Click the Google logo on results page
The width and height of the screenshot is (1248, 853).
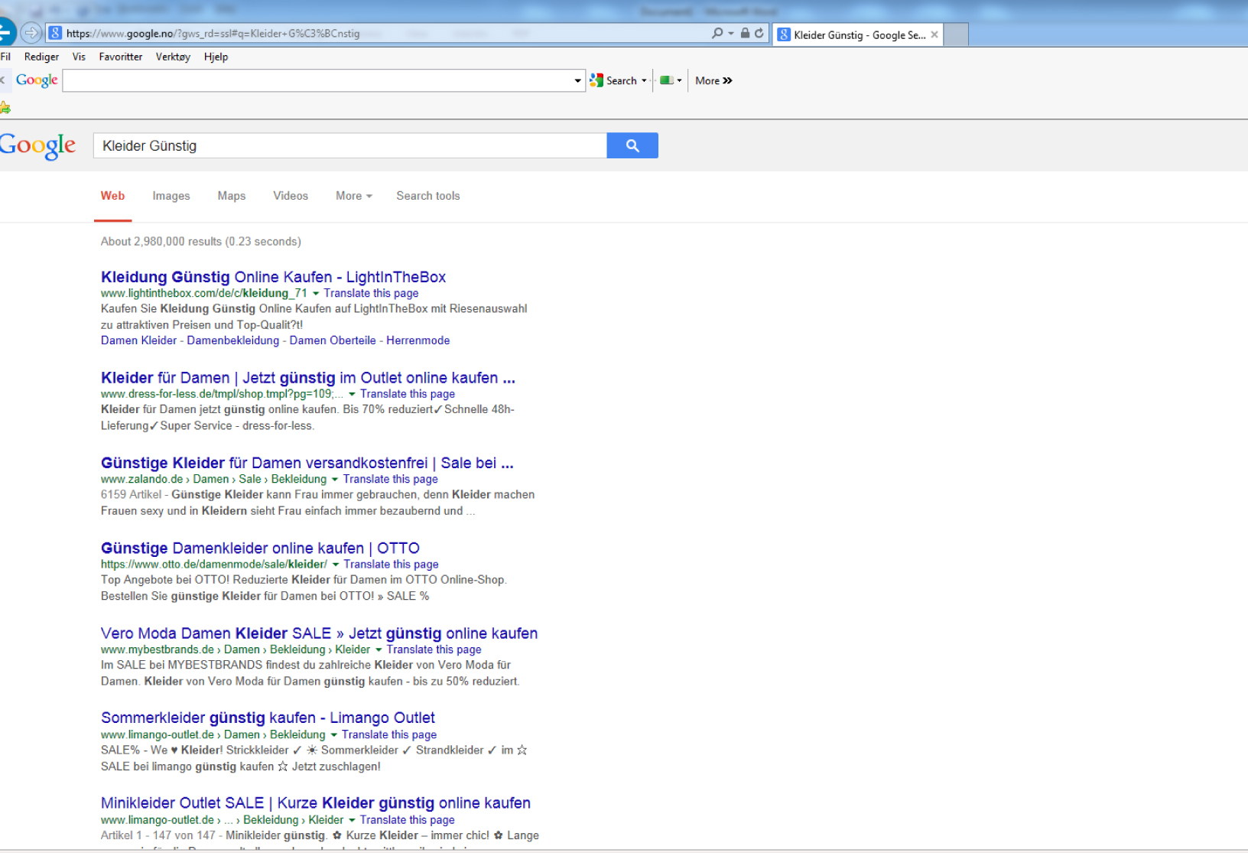pyautogui.click(x=37, y=145)
